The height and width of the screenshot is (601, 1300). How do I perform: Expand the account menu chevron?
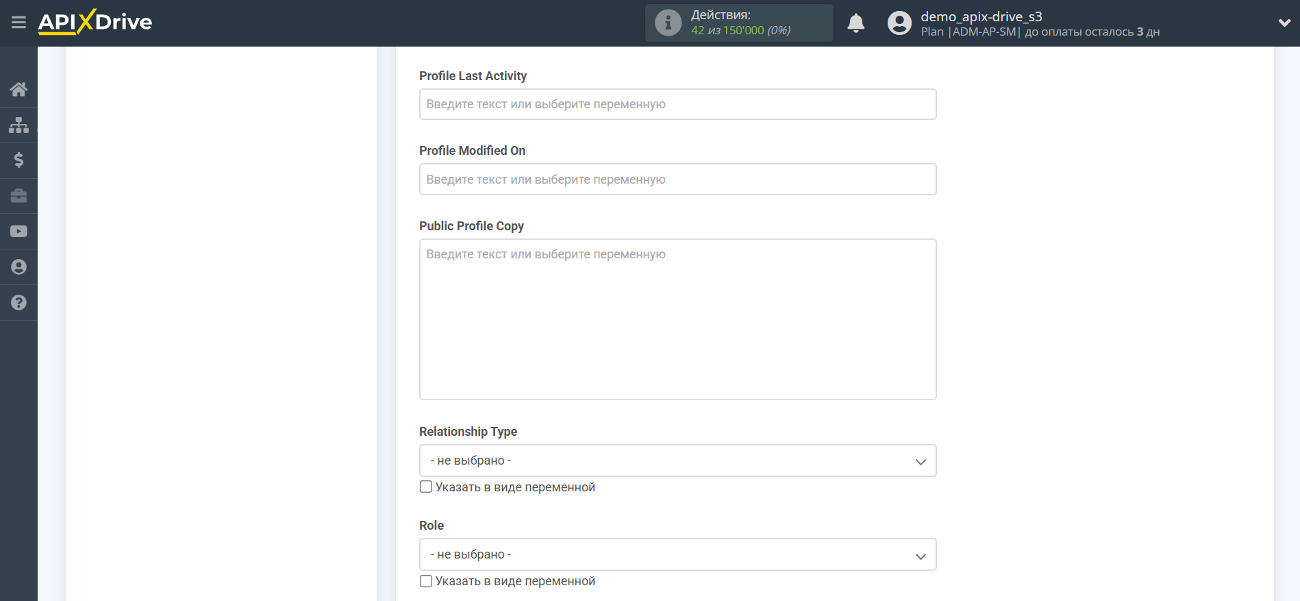point(1284,23)
